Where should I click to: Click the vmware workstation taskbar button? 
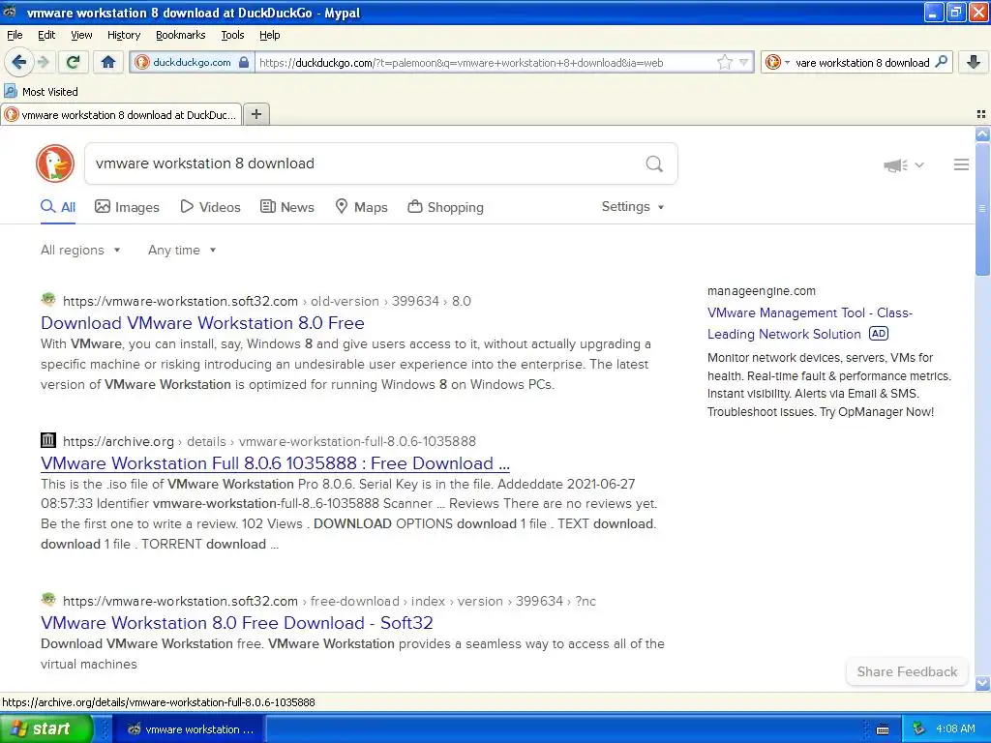tap(190, 729)
